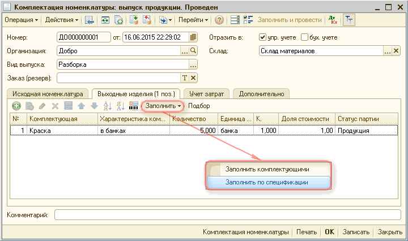This screenshot has width=408, height=241.
Task: Click the document structure list icon
Action: 235,20
